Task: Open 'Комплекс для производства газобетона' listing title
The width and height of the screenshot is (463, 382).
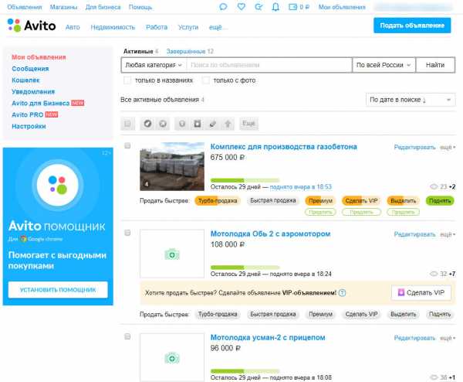Action: click(283, 147)
